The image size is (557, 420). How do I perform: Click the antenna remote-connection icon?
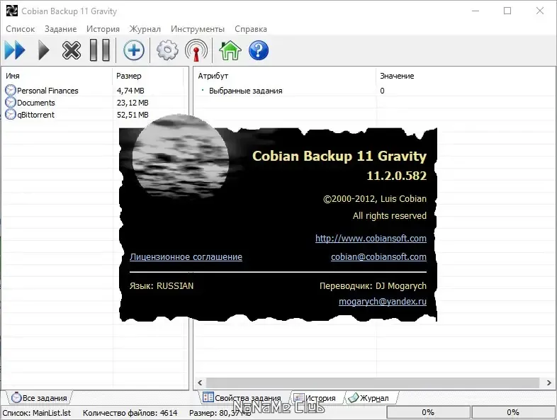click(x=196, y=50)
